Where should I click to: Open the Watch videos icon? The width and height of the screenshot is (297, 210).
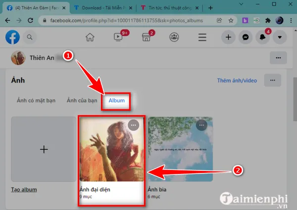coord(119,37)
